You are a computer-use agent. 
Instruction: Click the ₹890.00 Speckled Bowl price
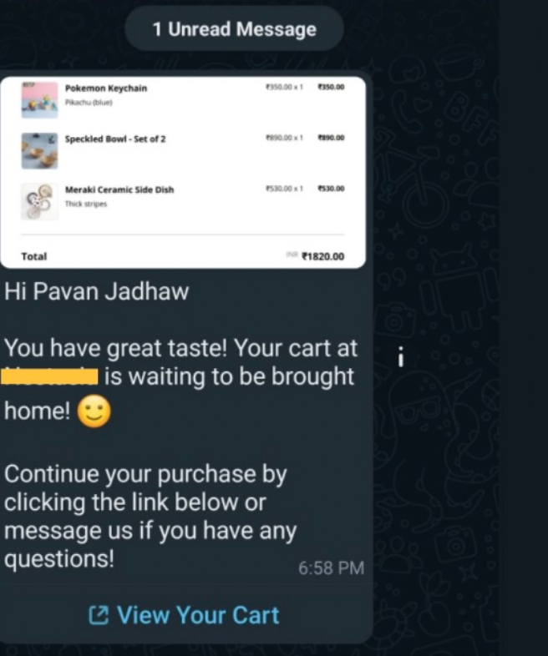click(x=331, y=138)
